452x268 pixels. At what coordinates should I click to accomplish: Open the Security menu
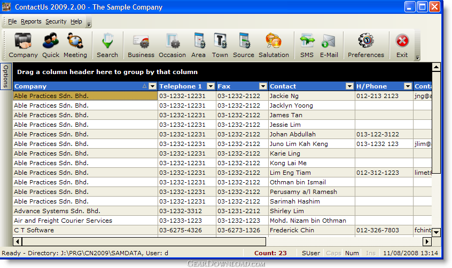[x=56, y=21]
